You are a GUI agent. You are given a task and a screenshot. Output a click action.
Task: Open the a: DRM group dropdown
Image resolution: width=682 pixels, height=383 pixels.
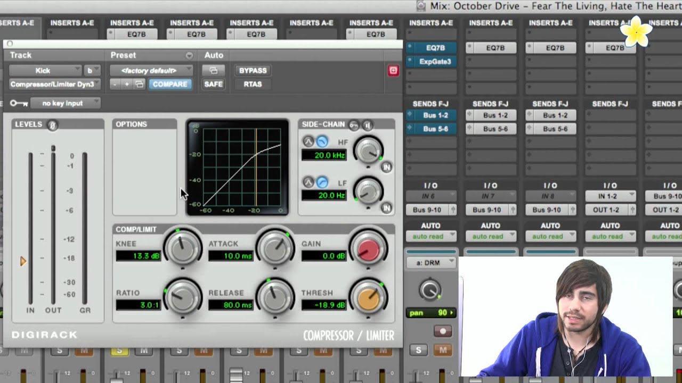pos(431,263)
